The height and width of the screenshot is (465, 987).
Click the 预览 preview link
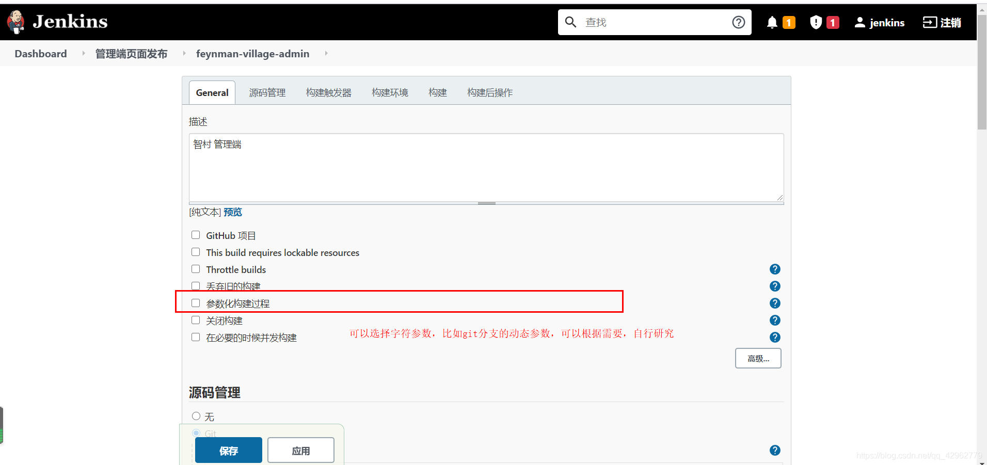[233, 212]
